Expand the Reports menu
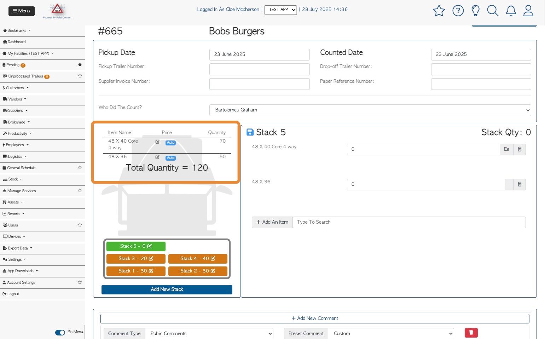This screenshot has width=545, height=339. coord(14,214)
